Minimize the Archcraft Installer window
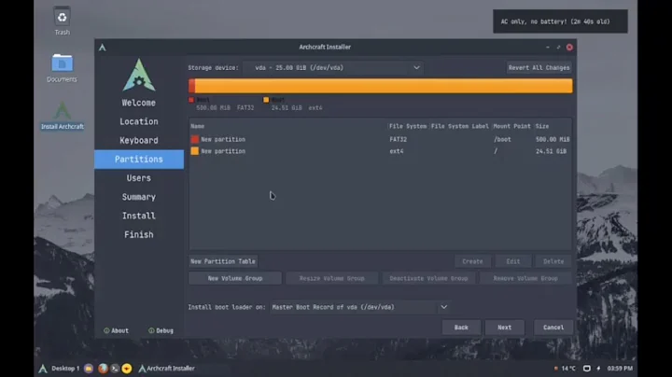This screenshot has height=377, width=672. tap(548, 47)
